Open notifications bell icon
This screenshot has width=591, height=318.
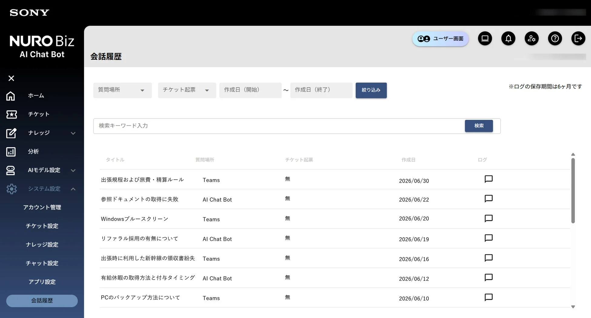coord(508,38)
